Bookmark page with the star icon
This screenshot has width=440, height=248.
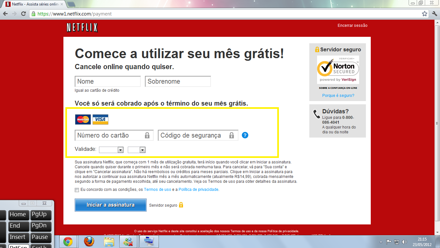[425, 14]
